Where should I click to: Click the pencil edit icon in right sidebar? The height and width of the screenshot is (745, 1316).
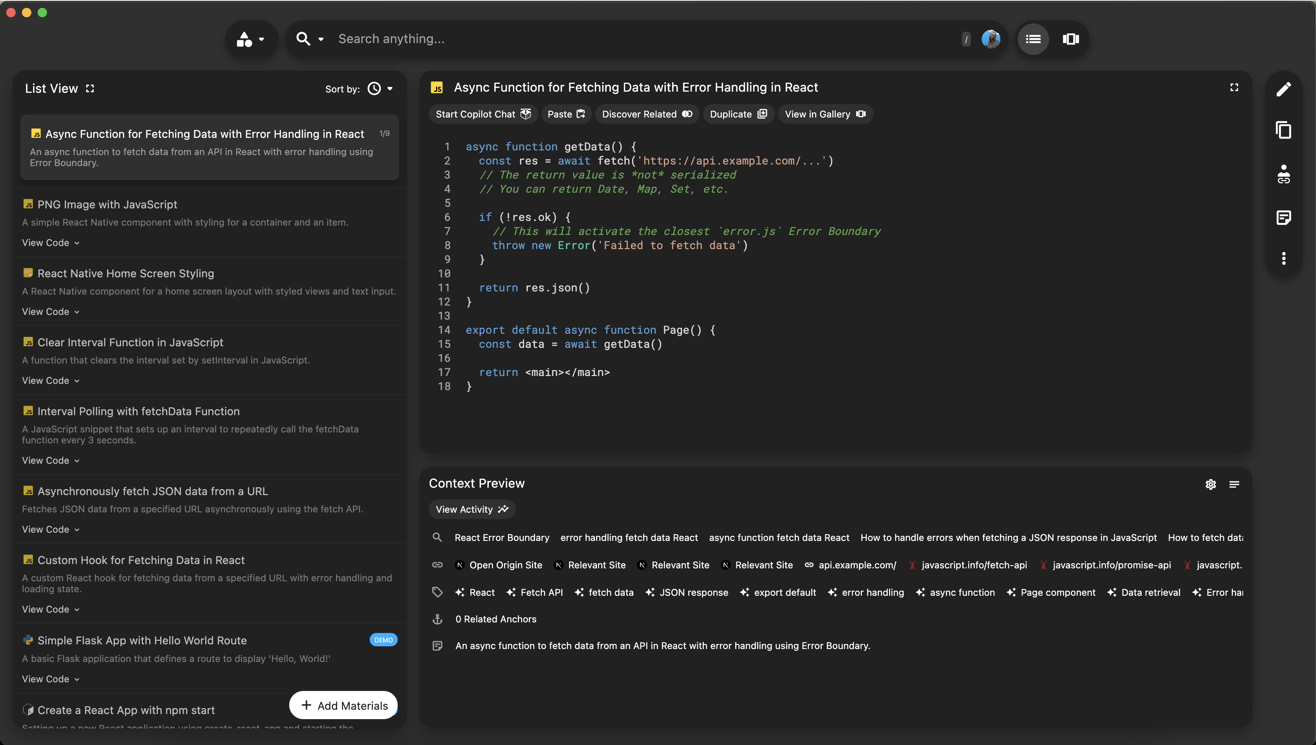click(x=1283, y=89)
